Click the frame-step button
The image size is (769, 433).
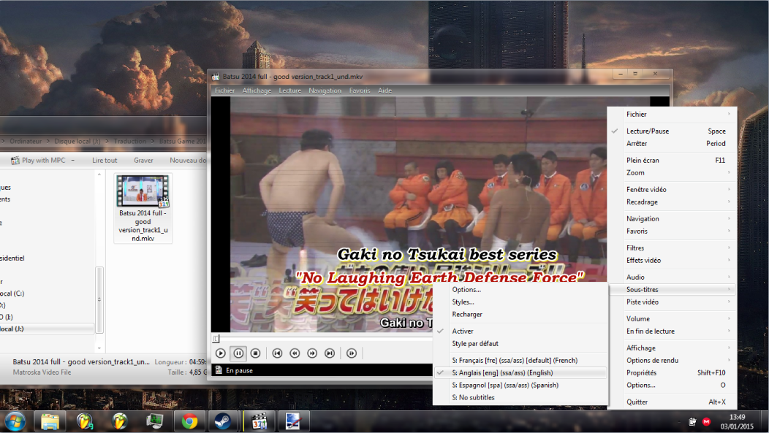pos(352,353)
